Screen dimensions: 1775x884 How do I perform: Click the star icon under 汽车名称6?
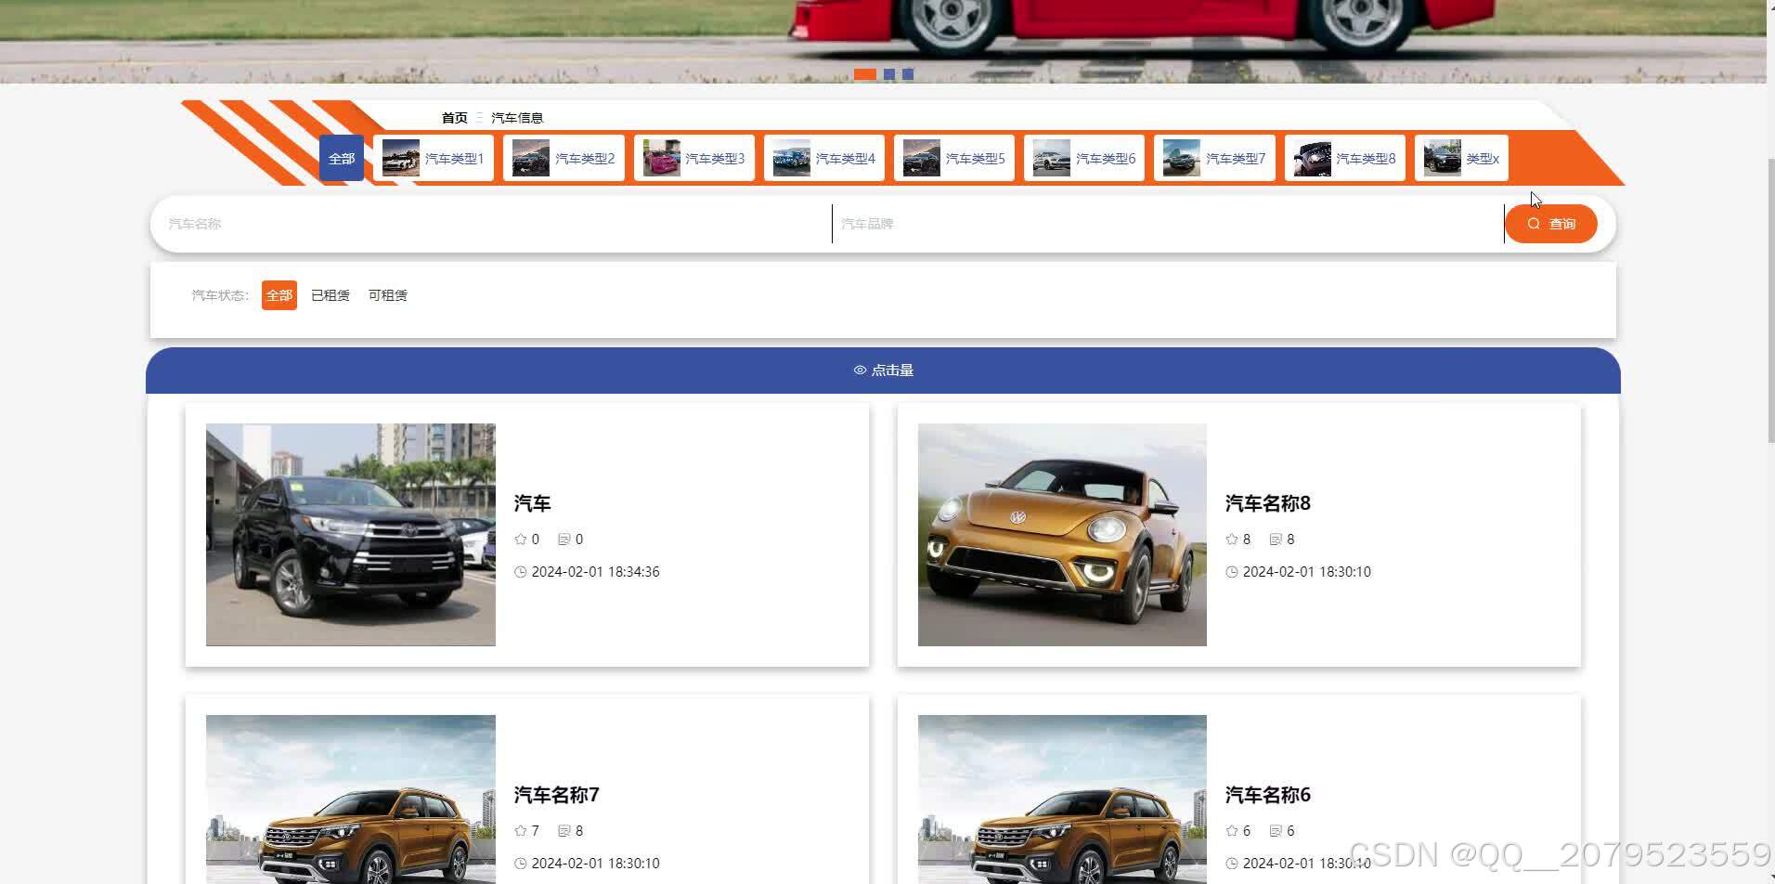pos(1232,831)
